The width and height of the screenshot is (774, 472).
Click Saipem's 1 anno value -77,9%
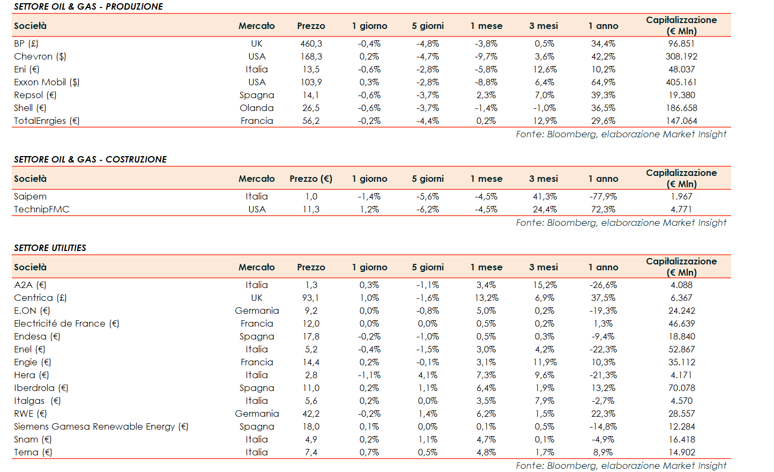coord(603,196)
